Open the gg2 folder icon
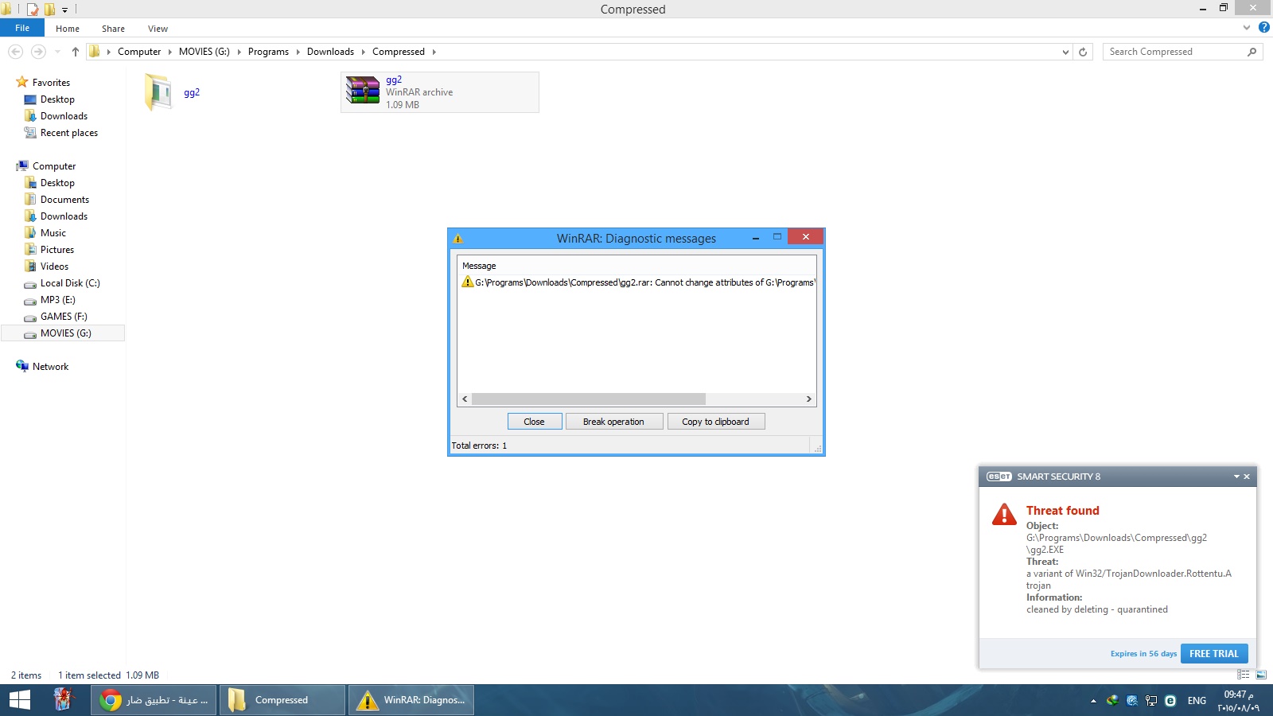1273x716 pixels. coord(158,92)
